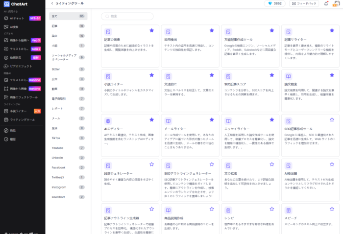Open 画像から動画へ with Veo 3 badge

tap(23, 40)
